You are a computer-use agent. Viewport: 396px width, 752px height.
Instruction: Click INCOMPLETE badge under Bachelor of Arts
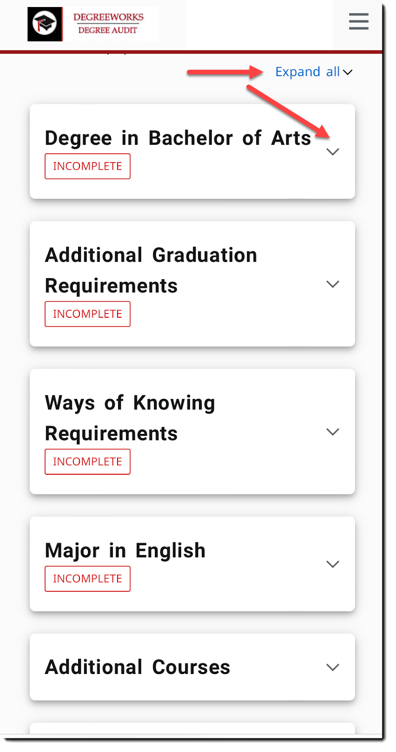coord(87,166)
